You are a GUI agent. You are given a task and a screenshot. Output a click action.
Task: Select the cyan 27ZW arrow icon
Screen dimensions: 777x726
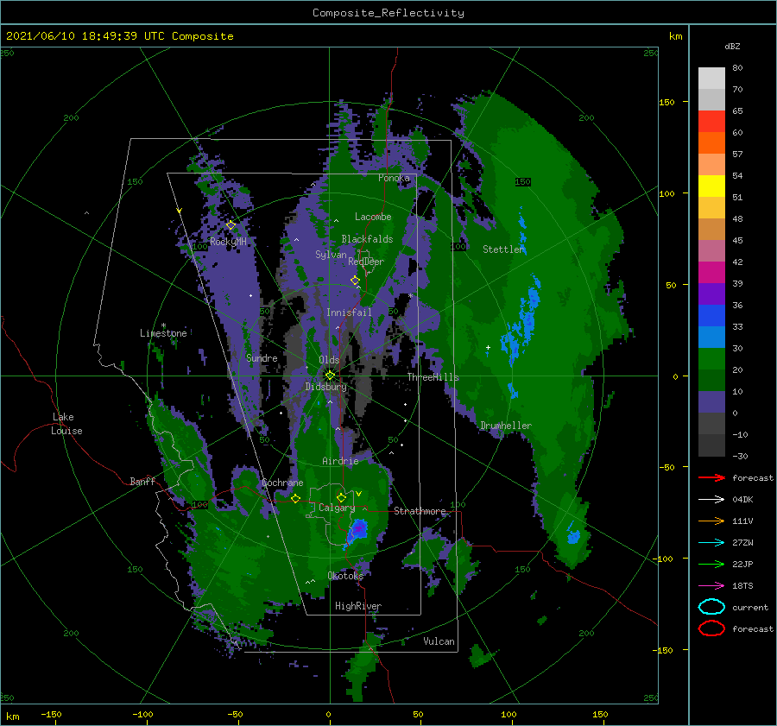(711, 543)
